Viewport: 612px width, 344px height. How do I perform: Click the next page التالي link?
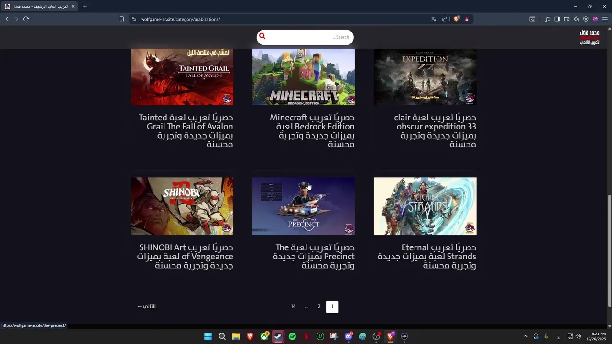pos(146,307)
